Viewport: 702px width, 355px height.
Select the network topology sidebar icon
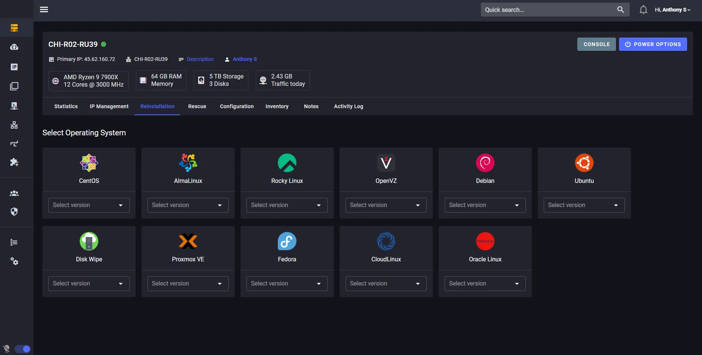pyautogui.click(x=14, y=125)
